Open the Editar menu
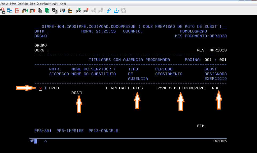 (13, 3)
